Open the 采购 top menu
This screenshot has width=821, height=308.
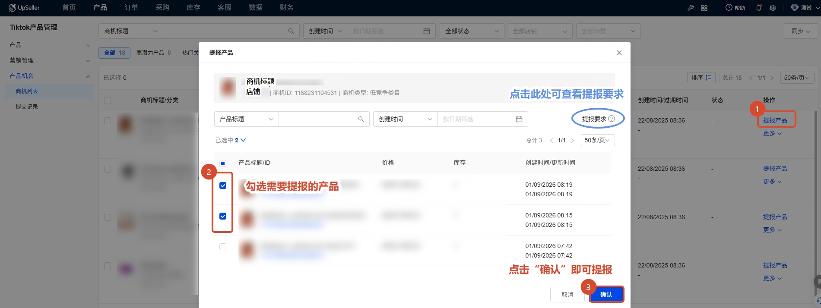pos(162,8)
